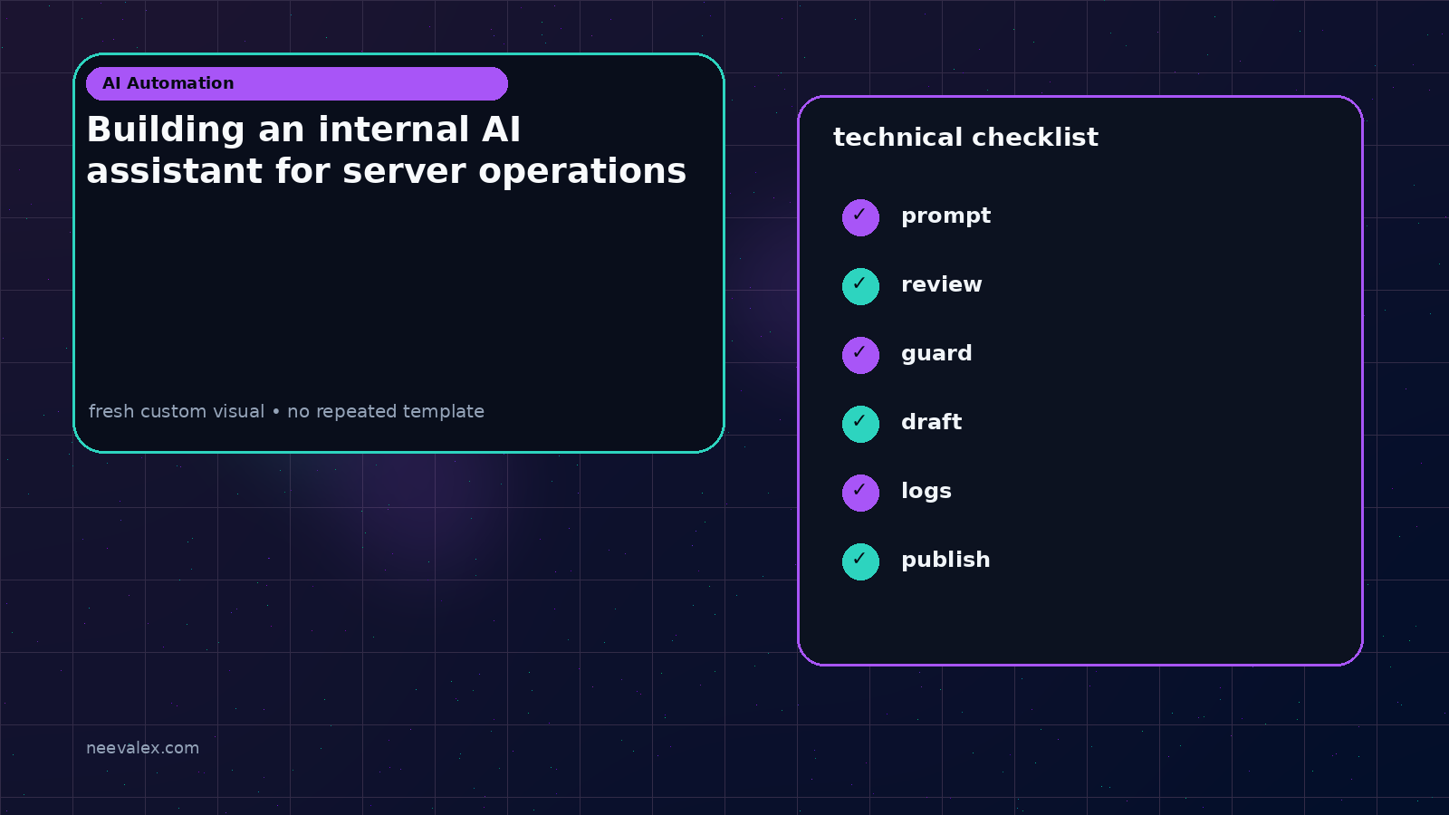Click the 'technical checklist' heading
The width and height of the screenshot is (1449, 815).
coord(965,138)
